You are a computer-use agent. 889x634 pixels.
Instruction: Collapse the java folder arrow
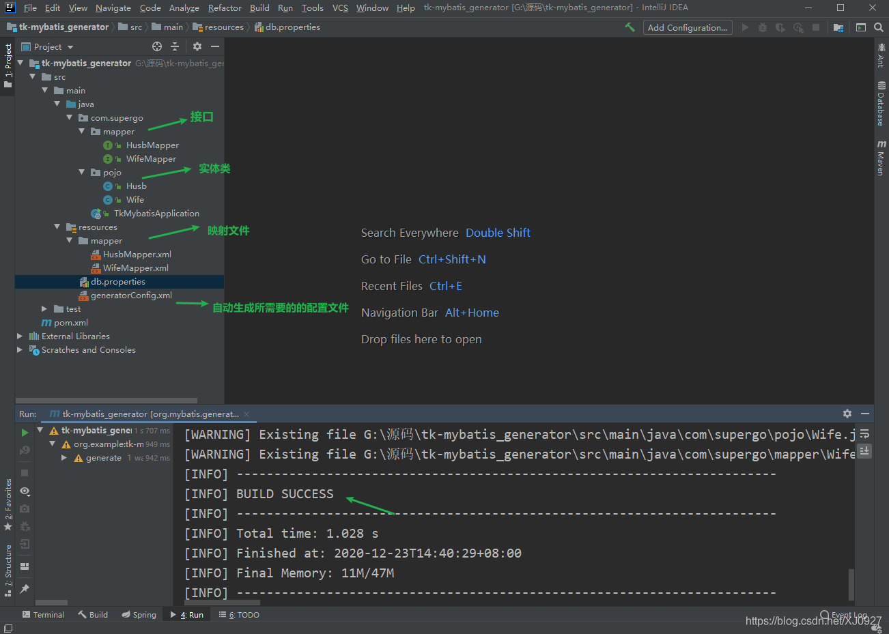pyautogui.click(x=57, y=104)
